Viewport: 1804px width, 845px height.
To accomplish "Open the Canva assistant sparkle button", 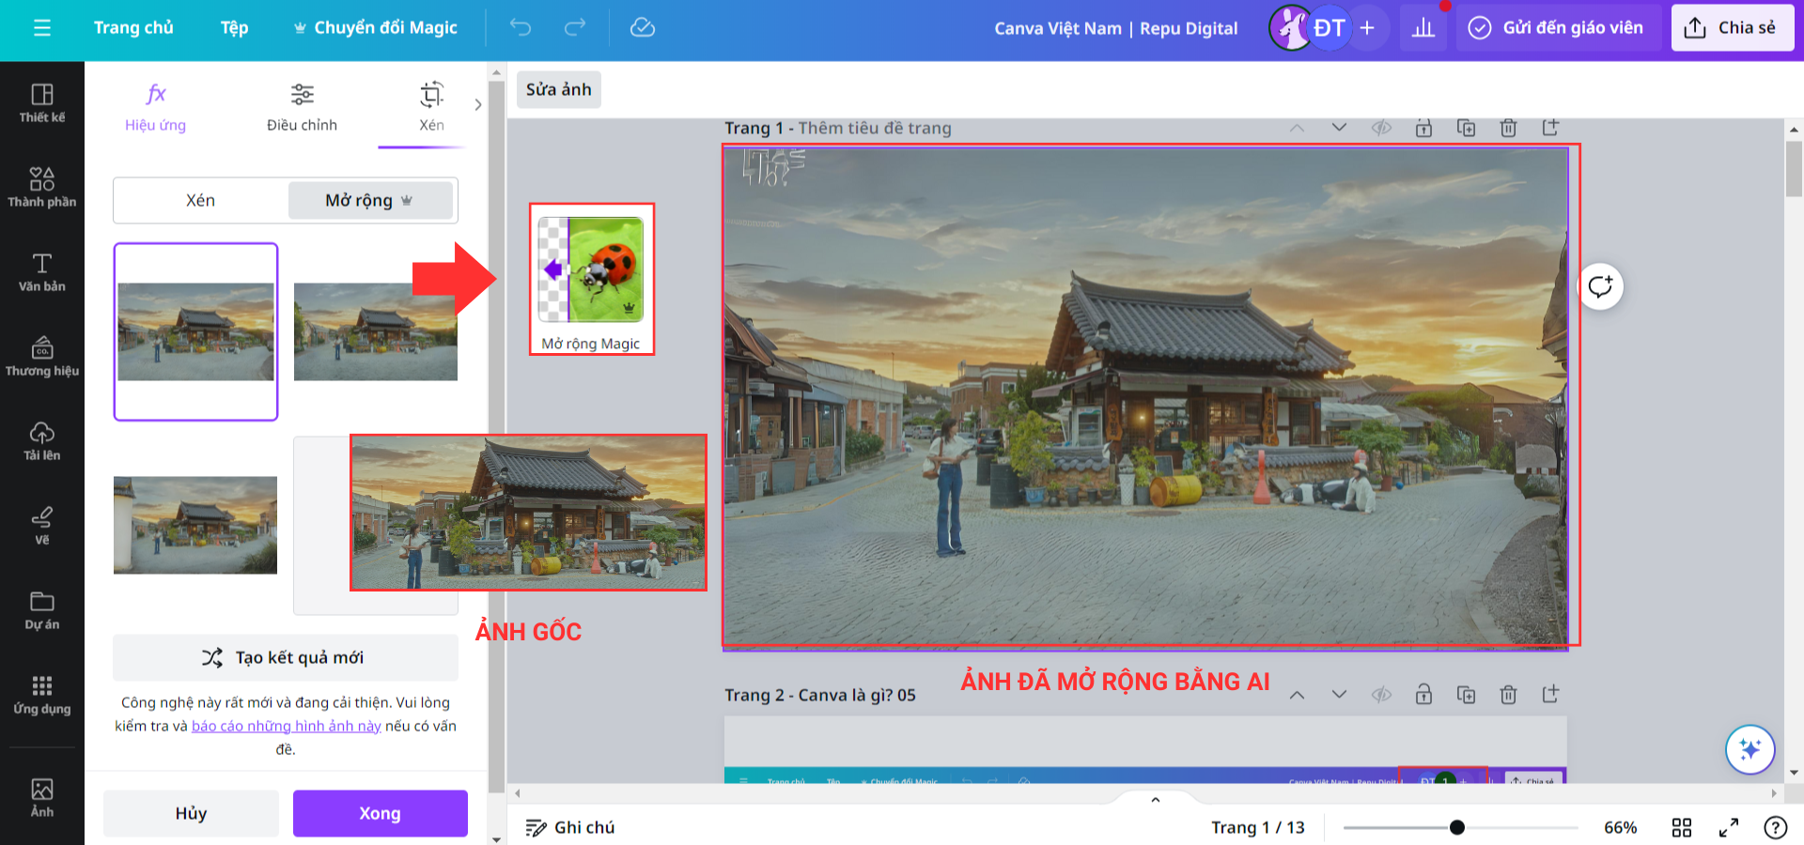I will tap(1750, 749).
